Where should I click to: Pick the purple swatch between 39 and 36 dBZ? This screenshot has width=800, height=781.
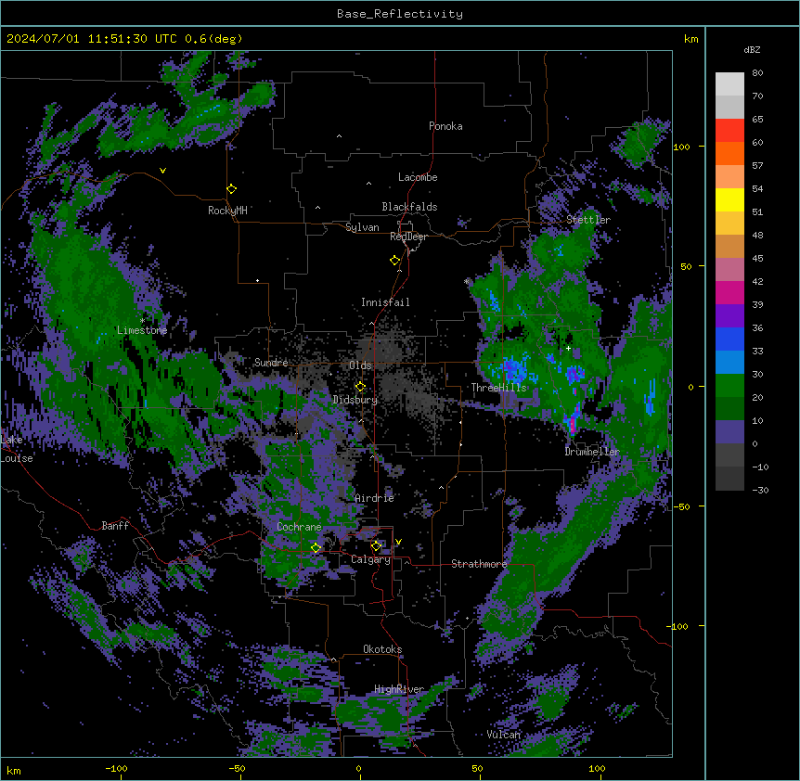[x=729, y=316]
